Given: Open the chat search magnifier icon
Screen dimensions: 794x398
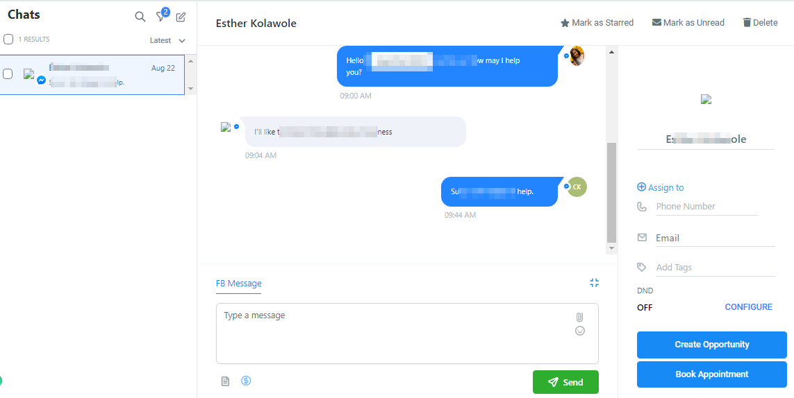Looking at the screenshot, I should click(x=140, y=17).
